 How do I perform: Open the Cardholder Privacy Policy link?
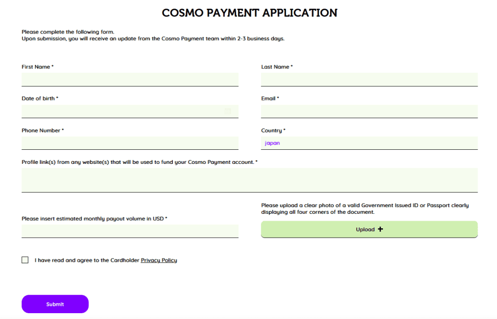pyautogui.click(x=159, y=260)
